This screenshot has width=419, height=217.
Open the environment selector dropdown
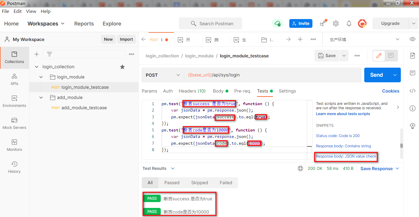click(x=365, y=39)
